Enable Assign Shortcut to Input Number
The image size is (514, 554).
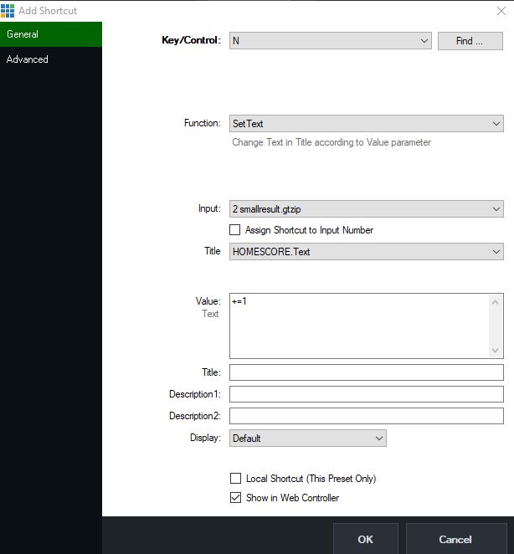tap(235, 230)
